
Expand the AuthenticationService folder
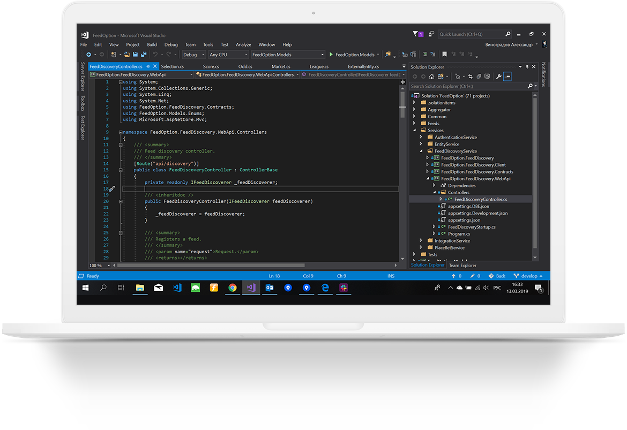point(421,137)
